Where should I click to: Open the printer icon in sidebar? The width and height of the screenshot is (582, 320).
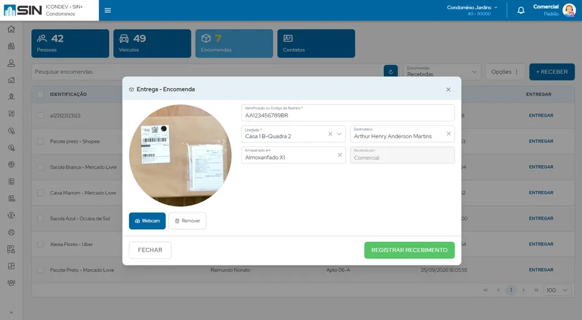click(x=11, y=232)
